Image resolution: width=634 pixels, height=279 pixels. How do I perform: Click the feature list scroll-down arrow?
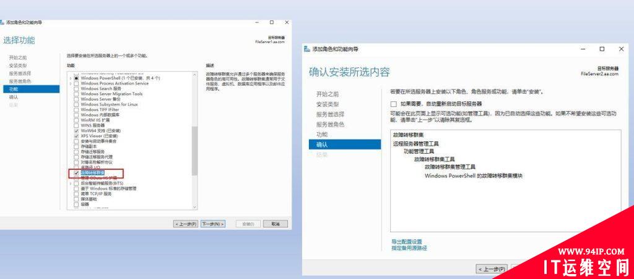194,207
